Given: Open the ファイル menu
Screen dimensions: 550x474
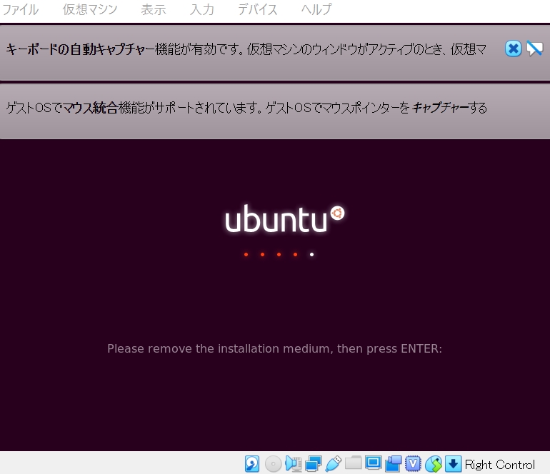Looking at the screenshot, I should (20, 9).
